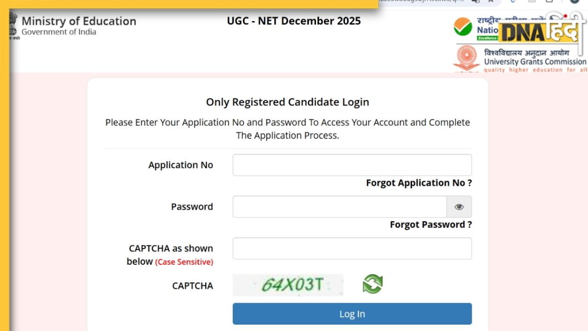Open the Forgot Application No link
The height and width of the screenshot is (331, 588).
pos(418,183)
